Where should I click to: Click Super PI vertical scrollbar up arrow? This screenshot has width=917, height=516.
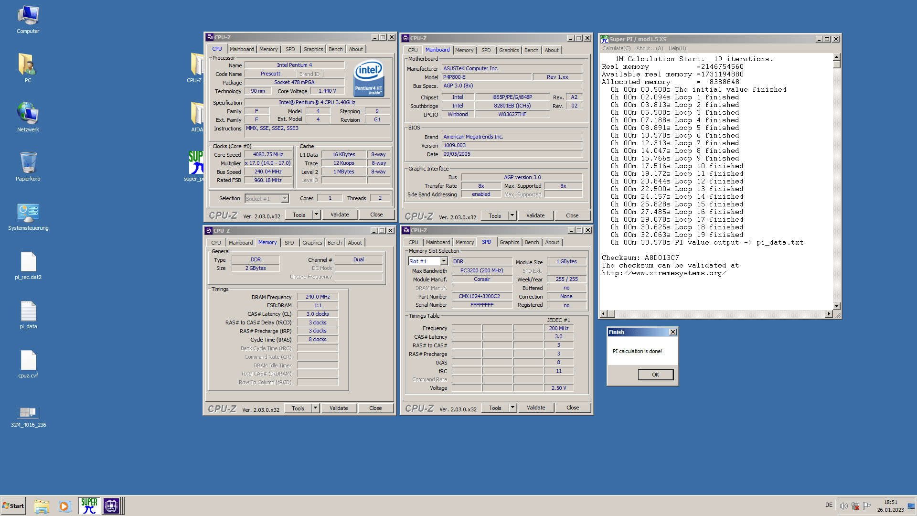point(836,57)
